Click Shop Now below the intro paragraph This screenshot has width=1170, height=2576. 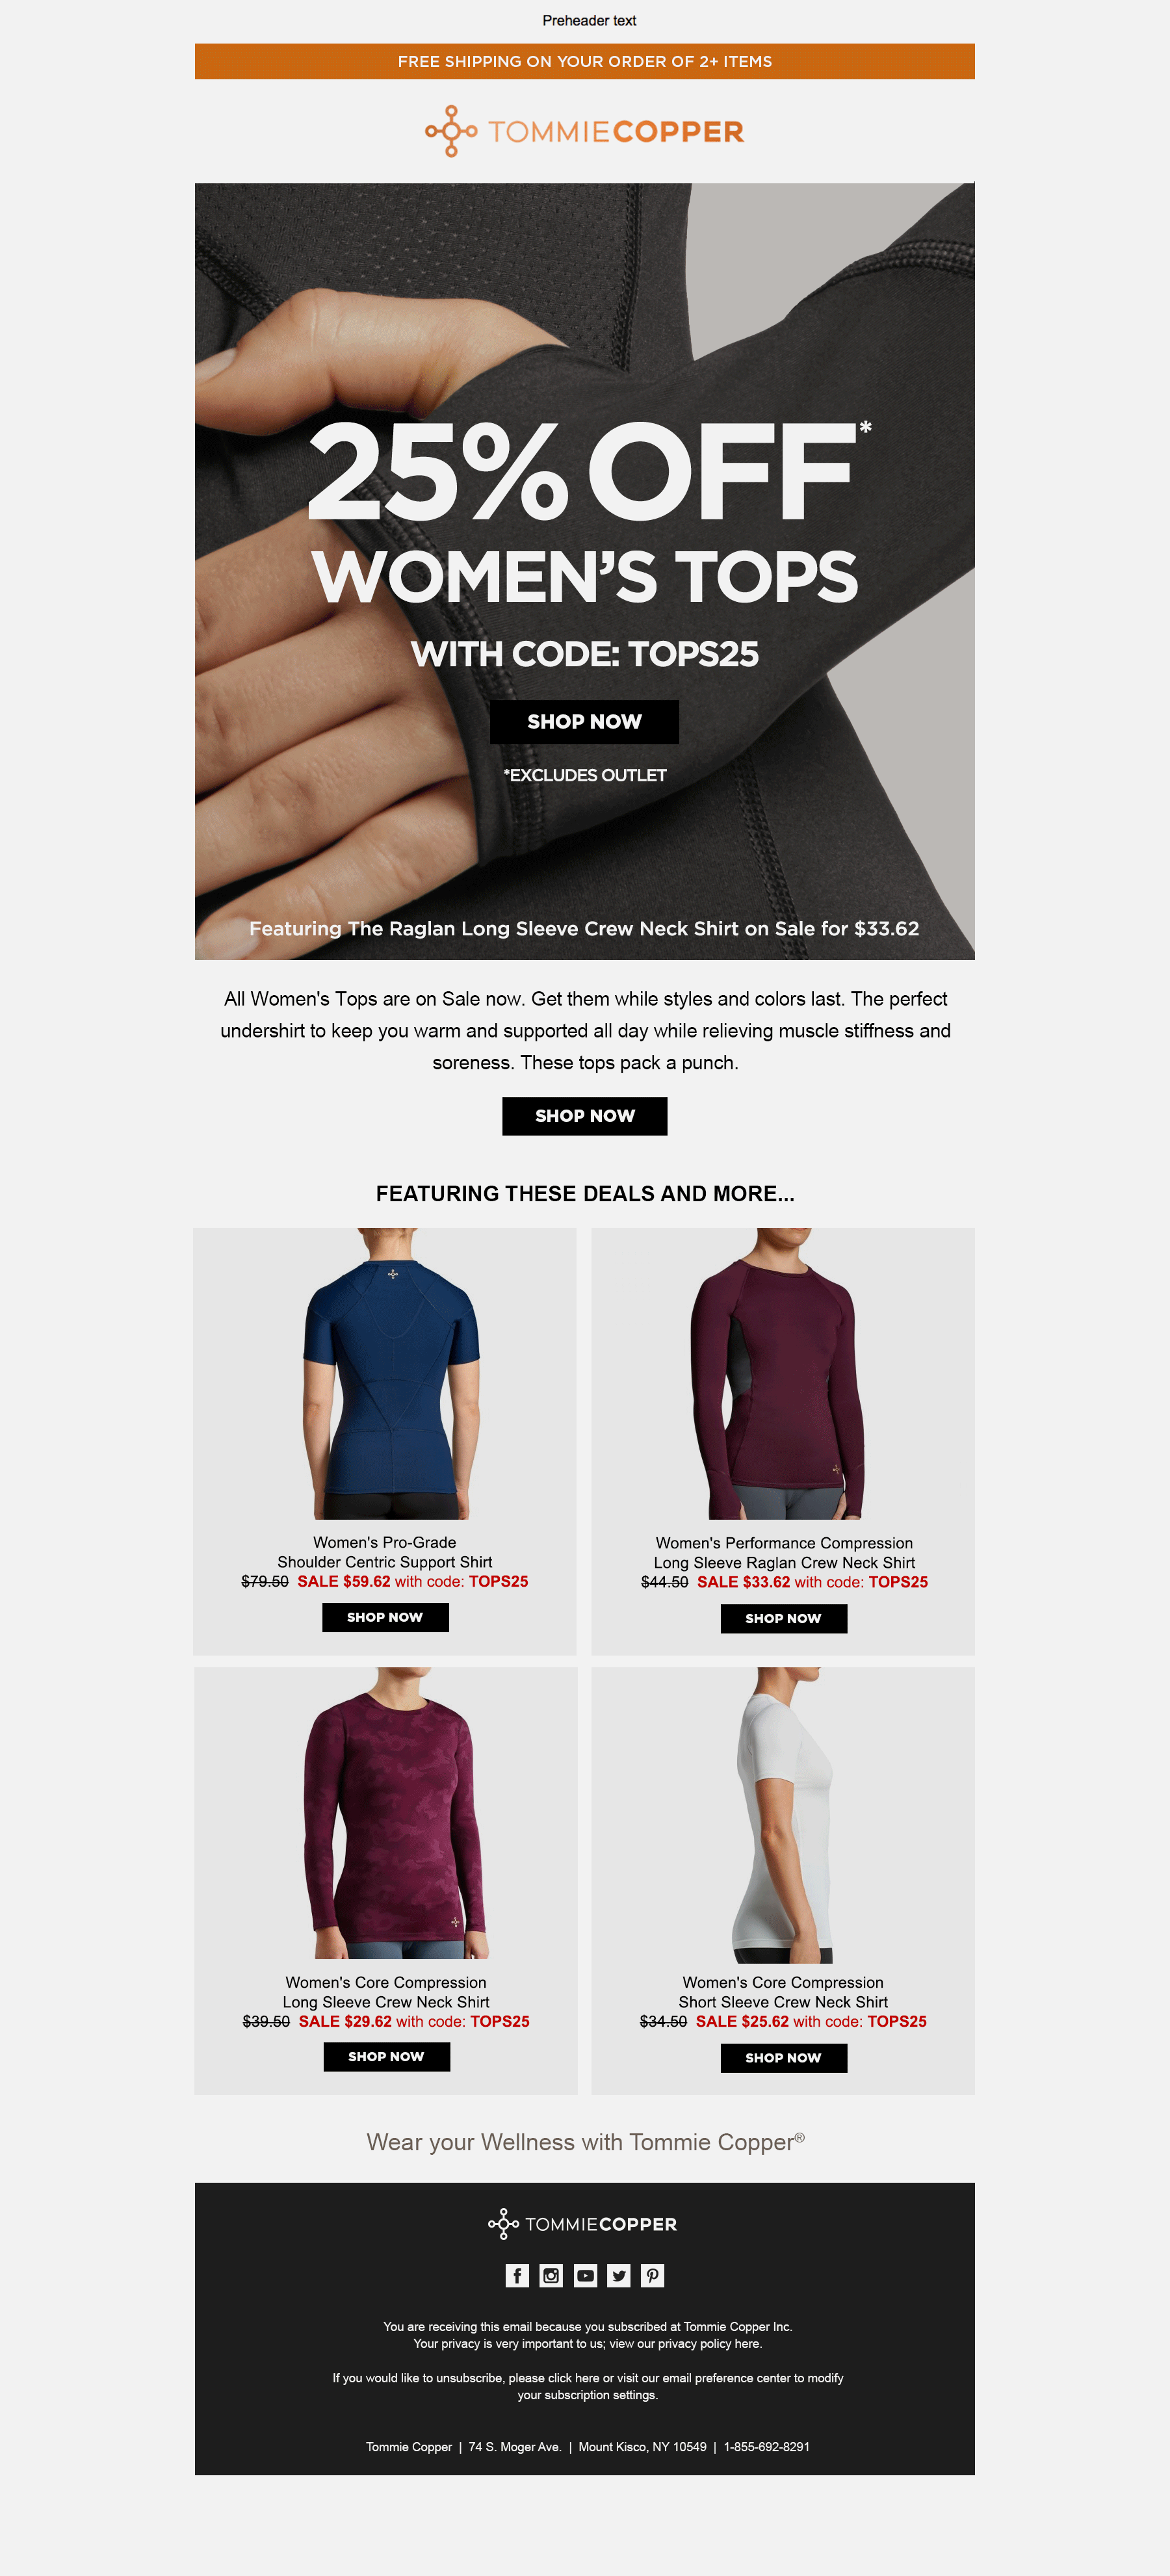(585, 1115)
